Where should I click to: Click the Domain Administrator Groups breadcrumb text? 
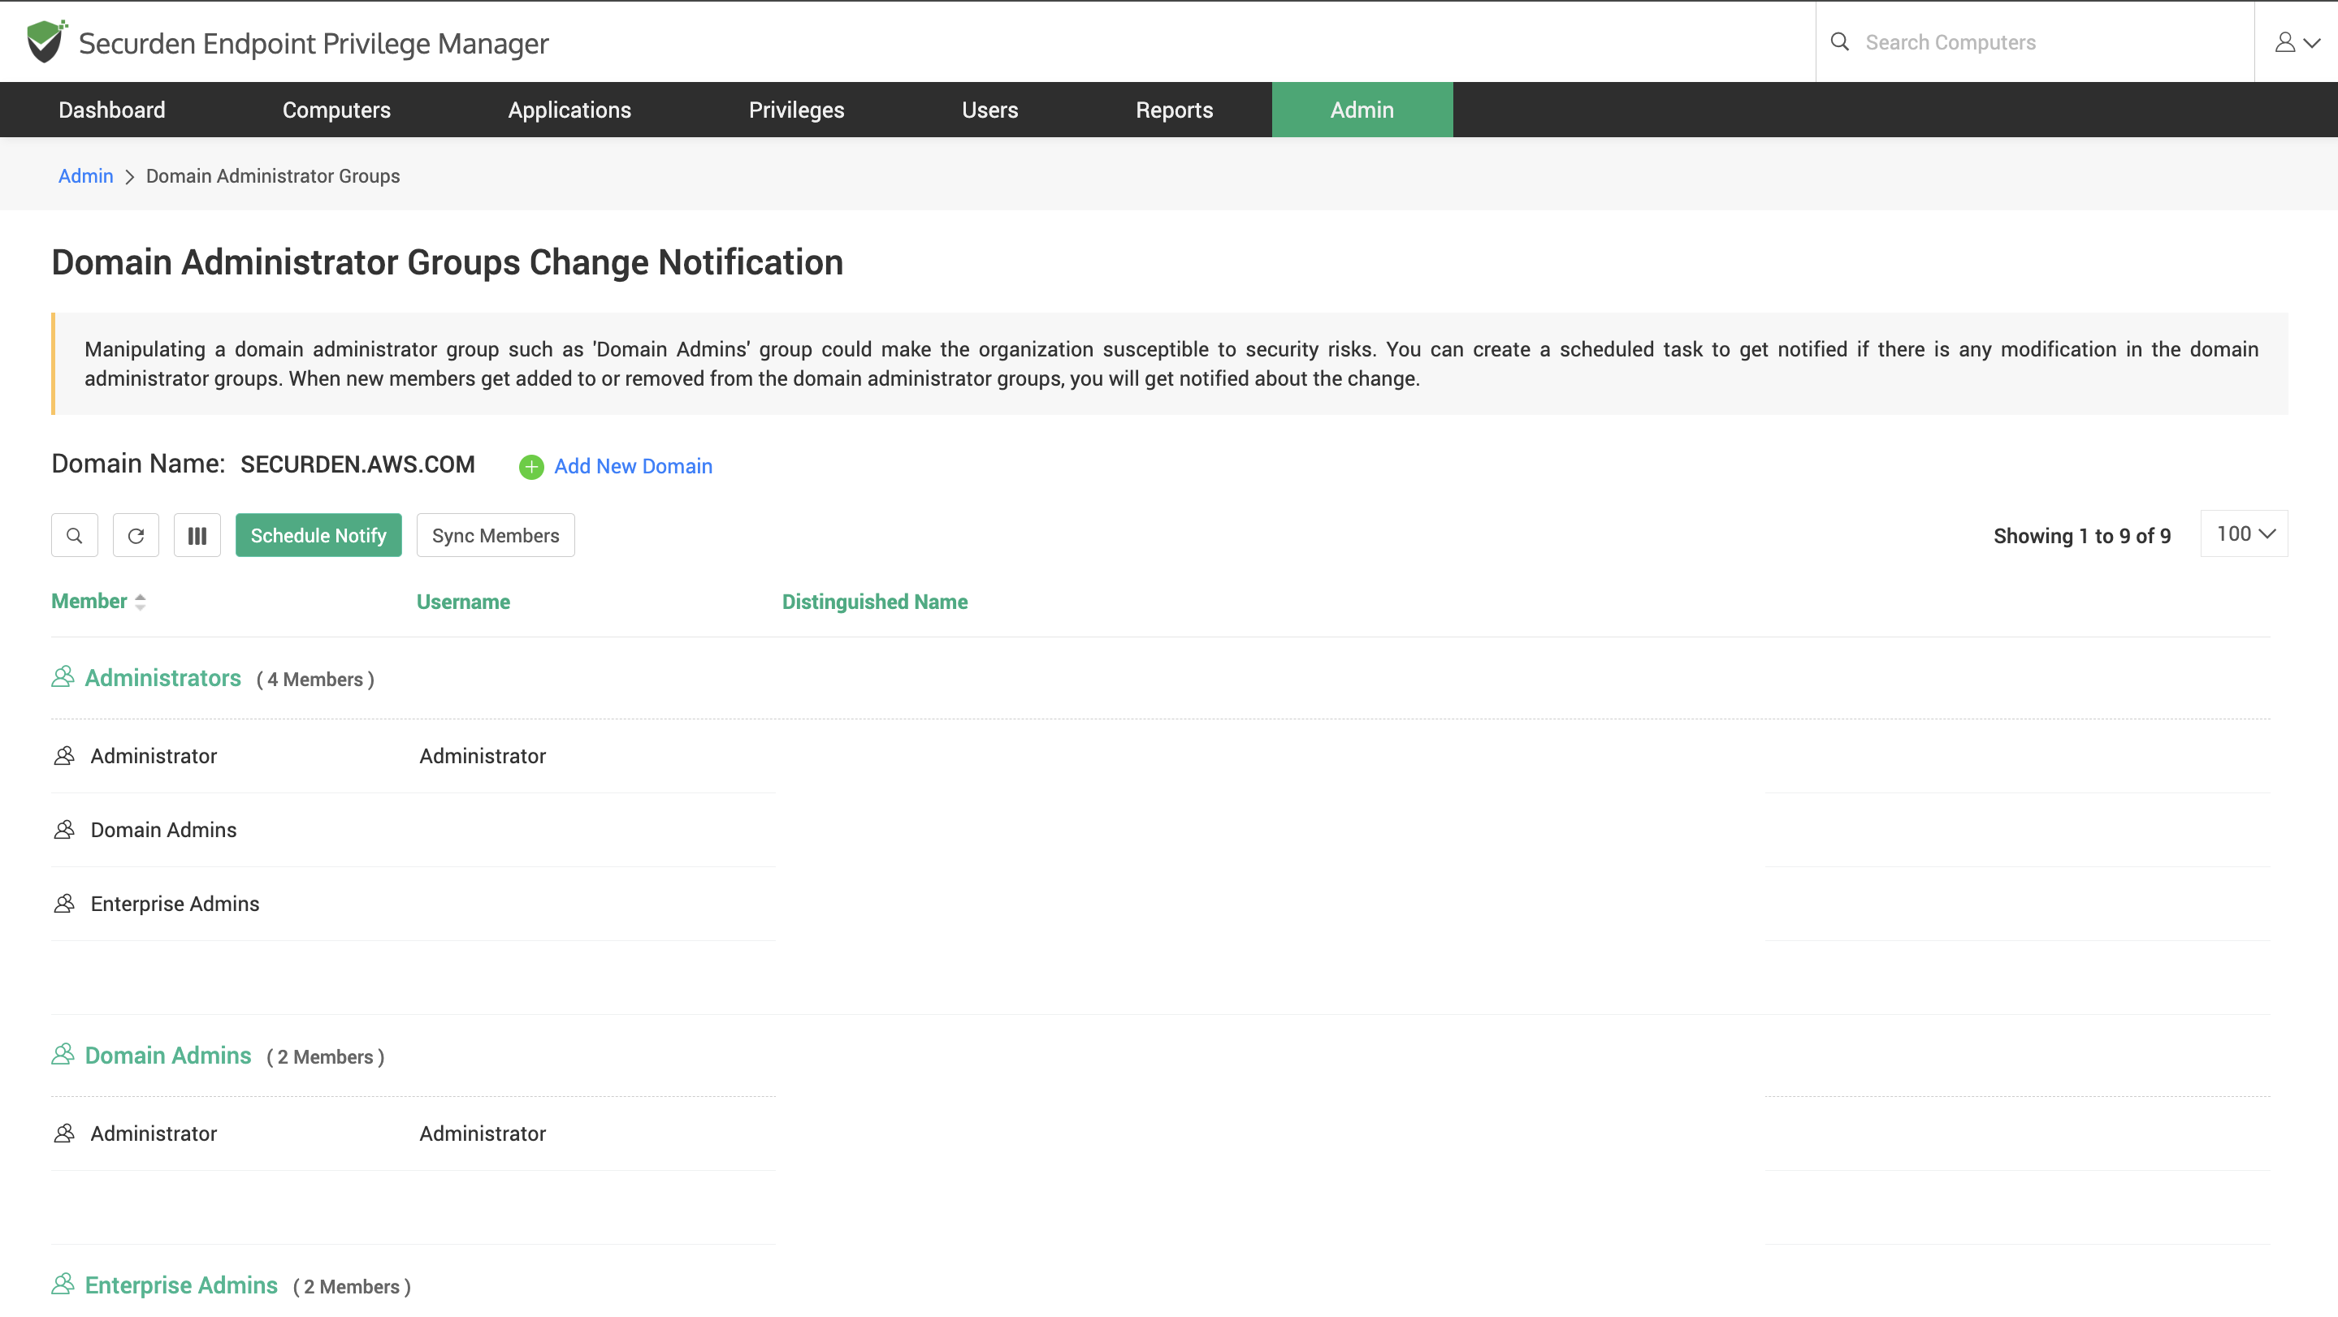273,176
